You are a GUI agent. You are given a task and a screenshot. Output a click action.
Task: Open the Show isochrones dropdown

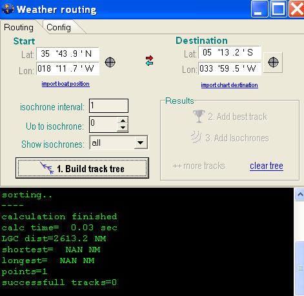tap(141, 143)
